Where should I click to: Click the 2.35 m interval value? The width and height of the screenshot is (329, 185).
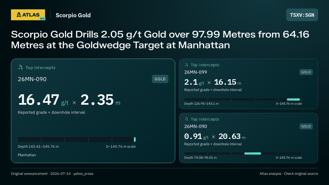(100, 100)
